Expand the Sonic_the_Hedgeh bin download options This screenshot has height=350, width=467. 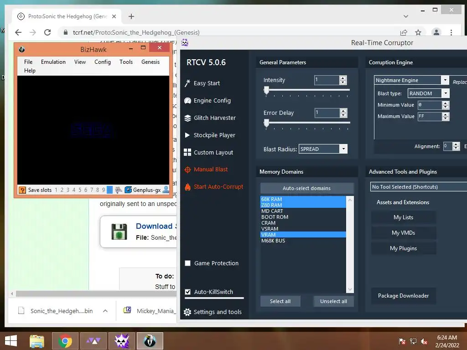(x=105, y=311)
